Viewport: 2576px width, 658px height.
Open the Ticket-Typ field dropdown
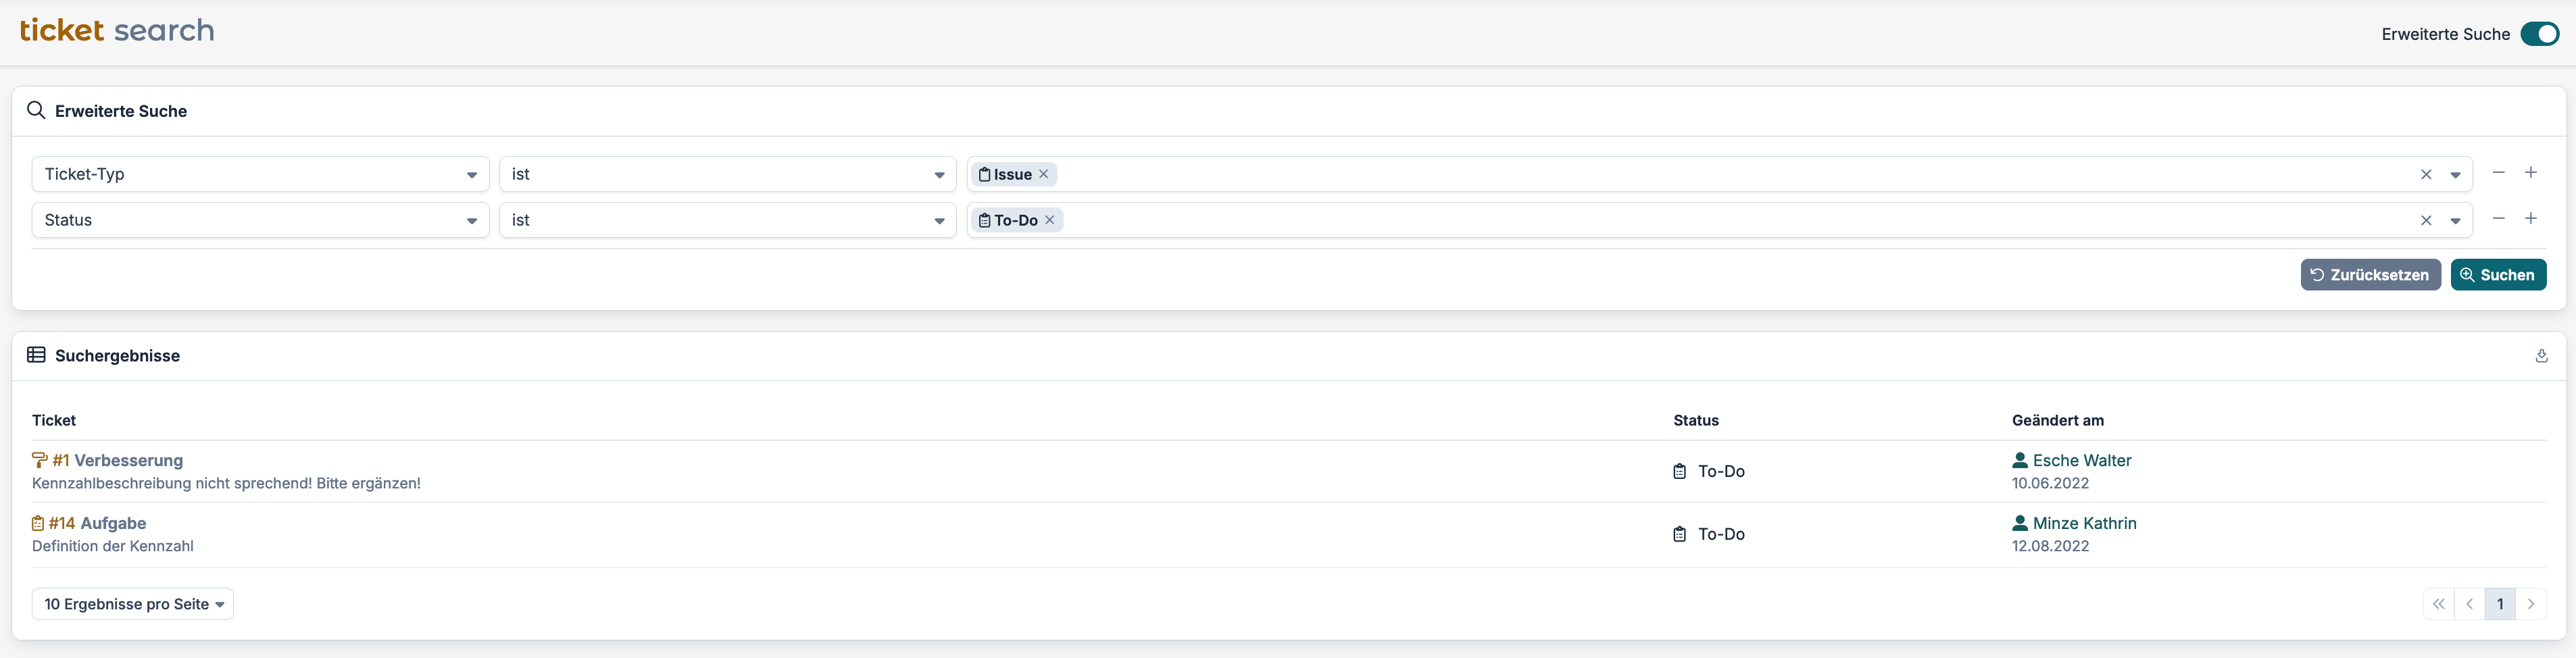[x=260, y=174]
